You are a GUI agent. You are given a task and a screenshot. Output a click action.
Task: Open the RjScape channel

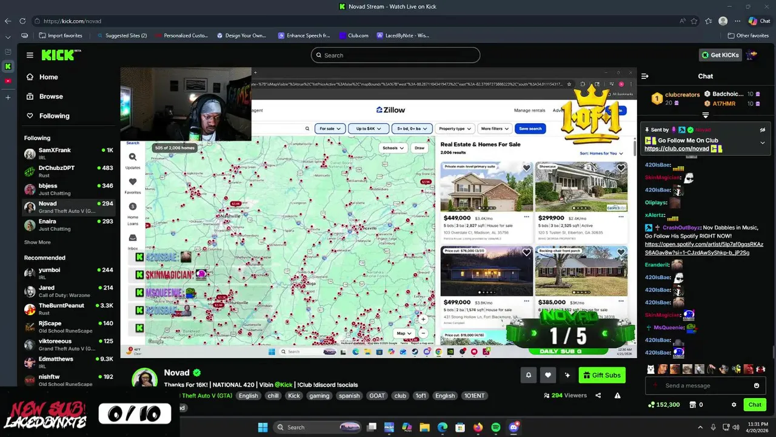[69, 327]
